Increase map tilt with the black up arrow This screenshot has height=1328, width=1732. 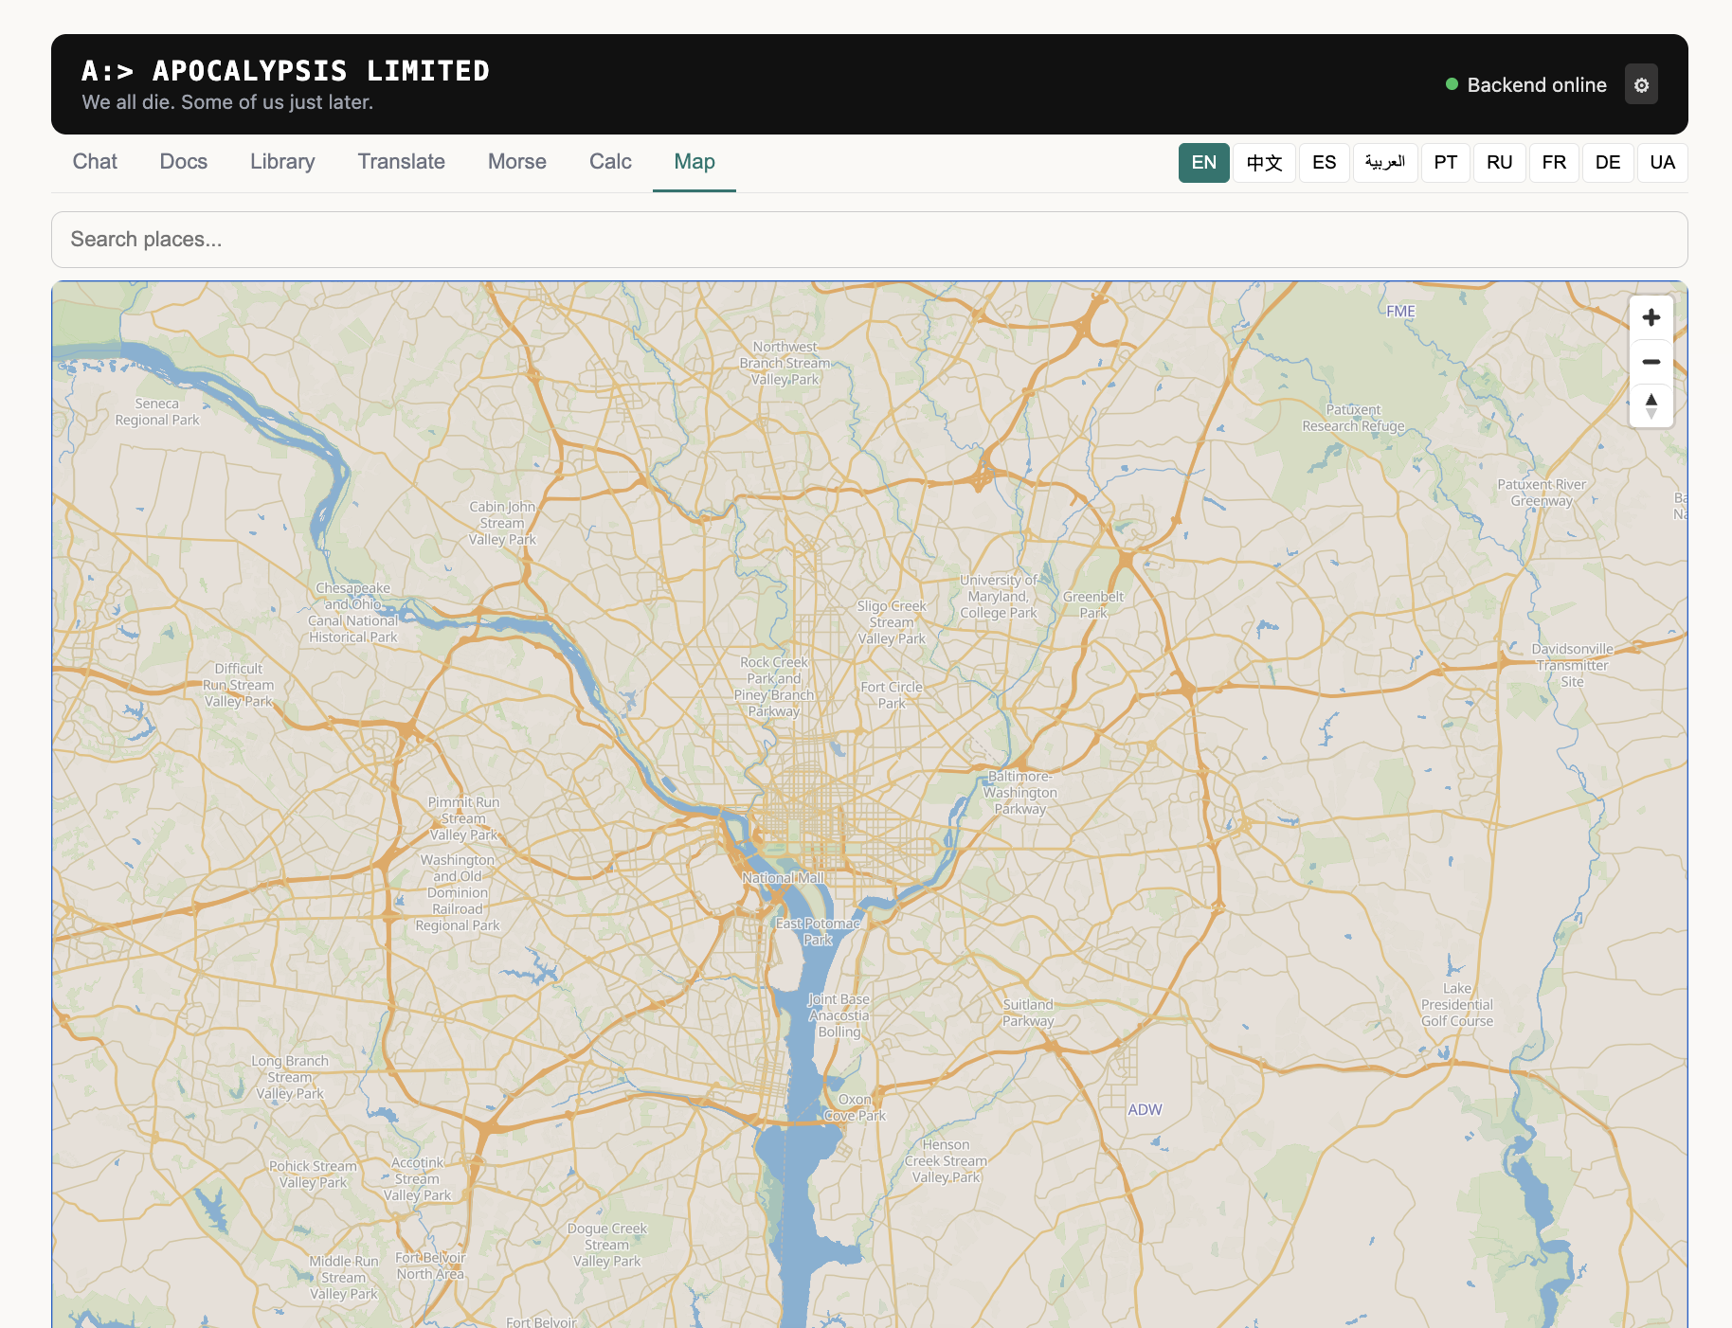click(1651, 401)
